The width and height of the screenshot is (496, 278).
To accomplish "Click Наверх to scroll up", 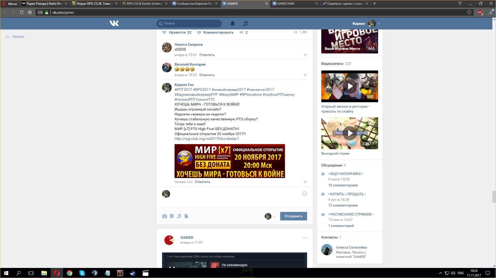I will (15, 37).
